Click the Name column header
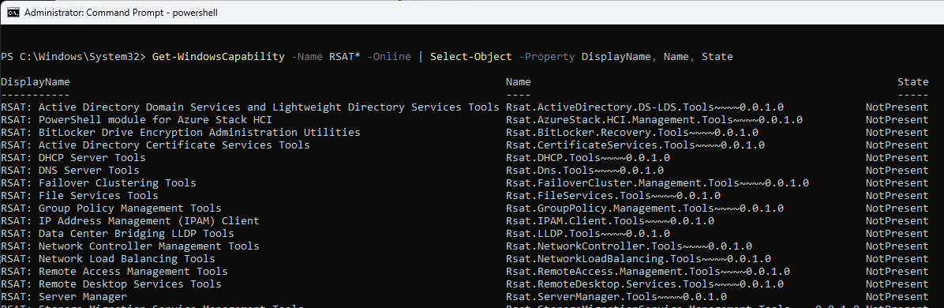 tap(519, 82)
